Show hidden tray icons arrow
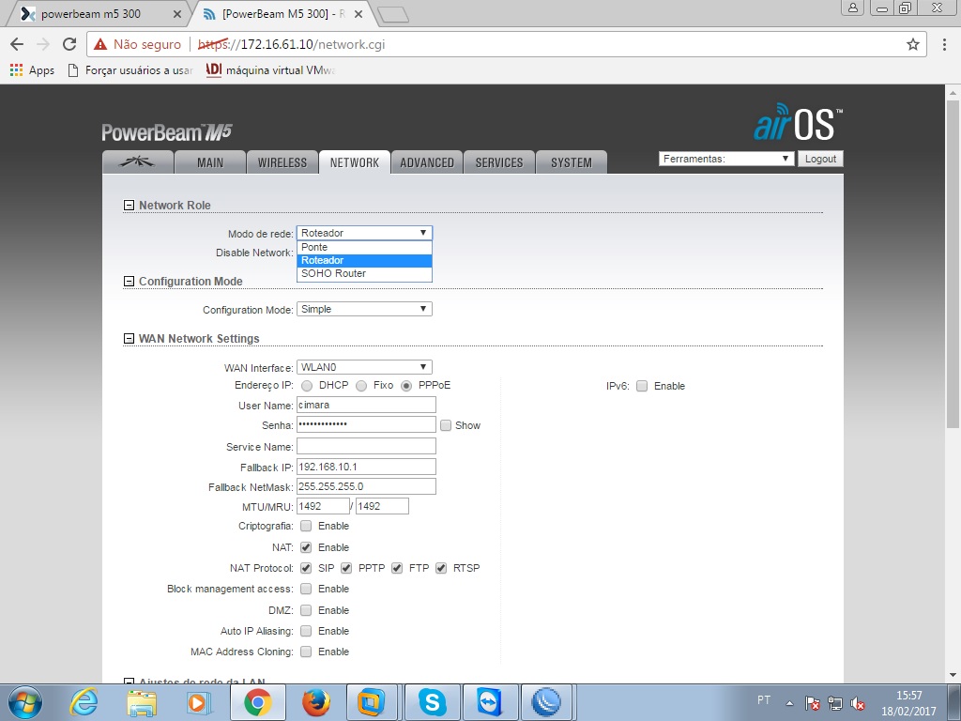Viewport: 961px width, 721px height. click(x=790, y=703)
